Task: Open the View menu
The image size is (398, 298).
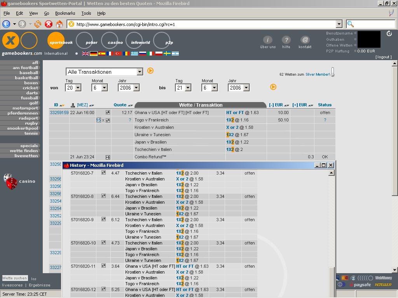Action: coord(33,13)
